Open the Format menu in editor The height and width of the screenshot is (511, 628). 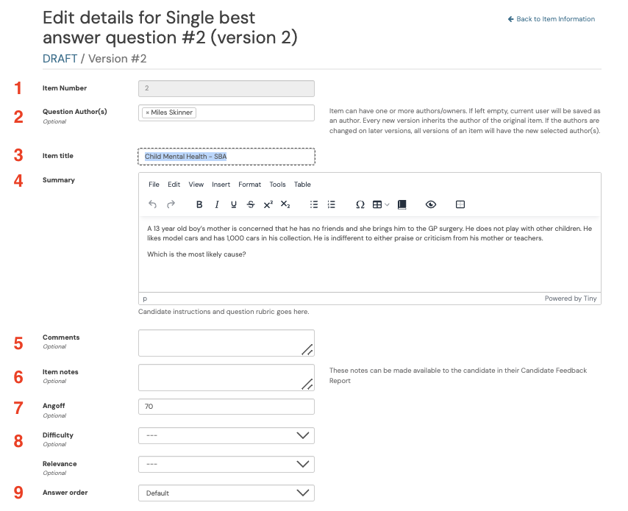[249, 185]
